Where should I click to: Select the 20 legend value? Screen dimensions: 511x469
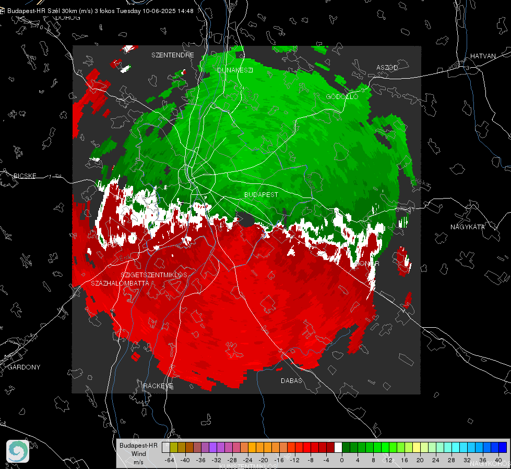point(420,460)
